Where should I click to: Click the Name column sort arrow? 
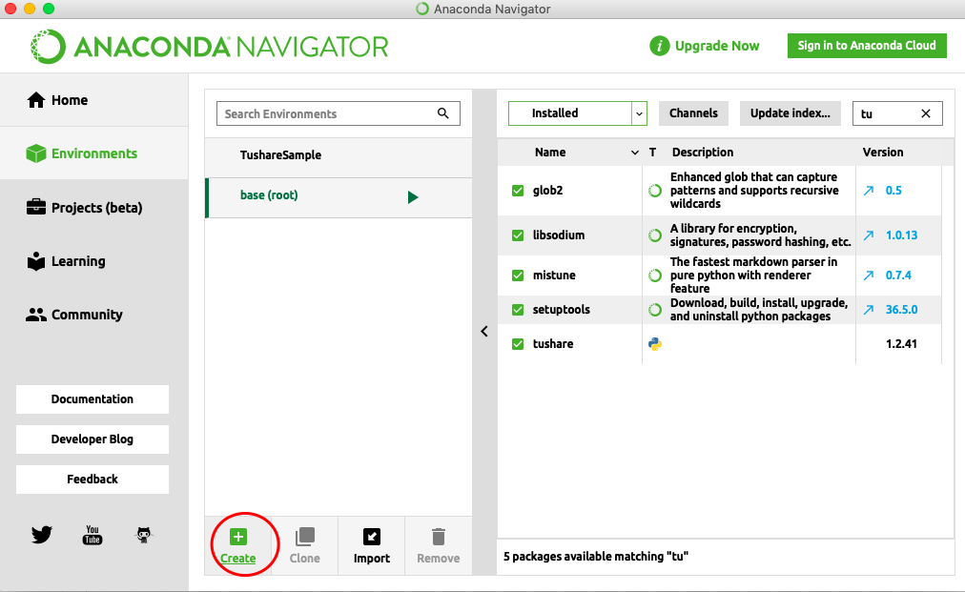(634, 153)
